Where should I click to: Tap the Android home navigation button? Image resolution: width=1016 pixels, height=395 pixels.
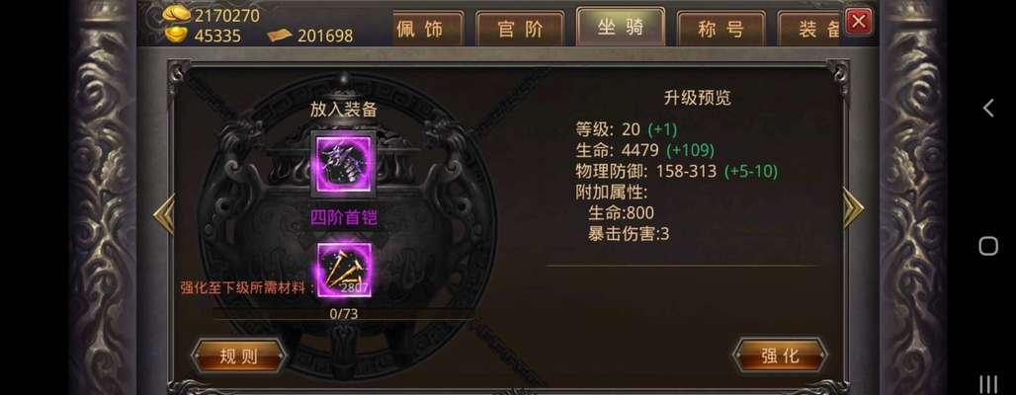point(988,246)
